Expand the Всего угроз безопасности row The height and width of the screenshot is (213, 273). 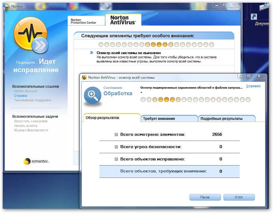[x=116, y=147]
